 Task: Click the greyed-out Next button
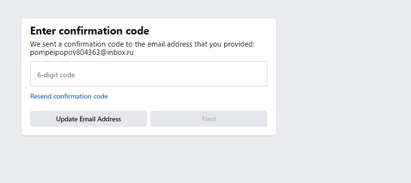[x=209, y=119]
